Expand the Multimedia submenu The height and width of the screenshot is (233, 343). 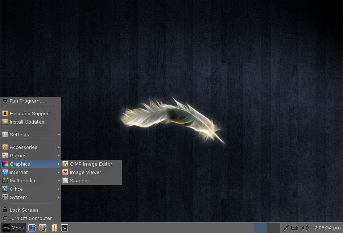tap(30, 180)
